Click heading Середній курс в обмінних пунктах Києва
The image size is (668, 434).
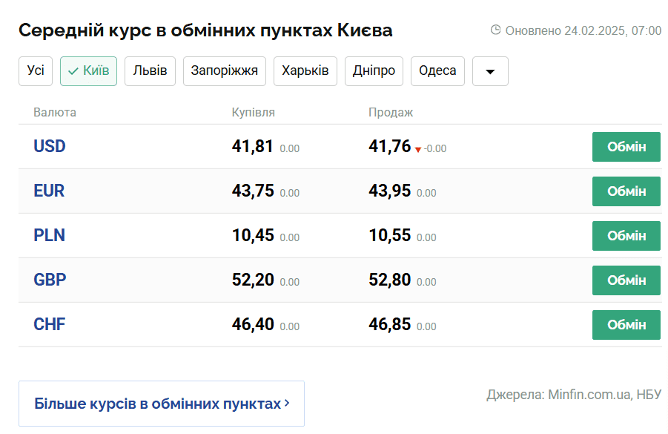pos(205,30)
